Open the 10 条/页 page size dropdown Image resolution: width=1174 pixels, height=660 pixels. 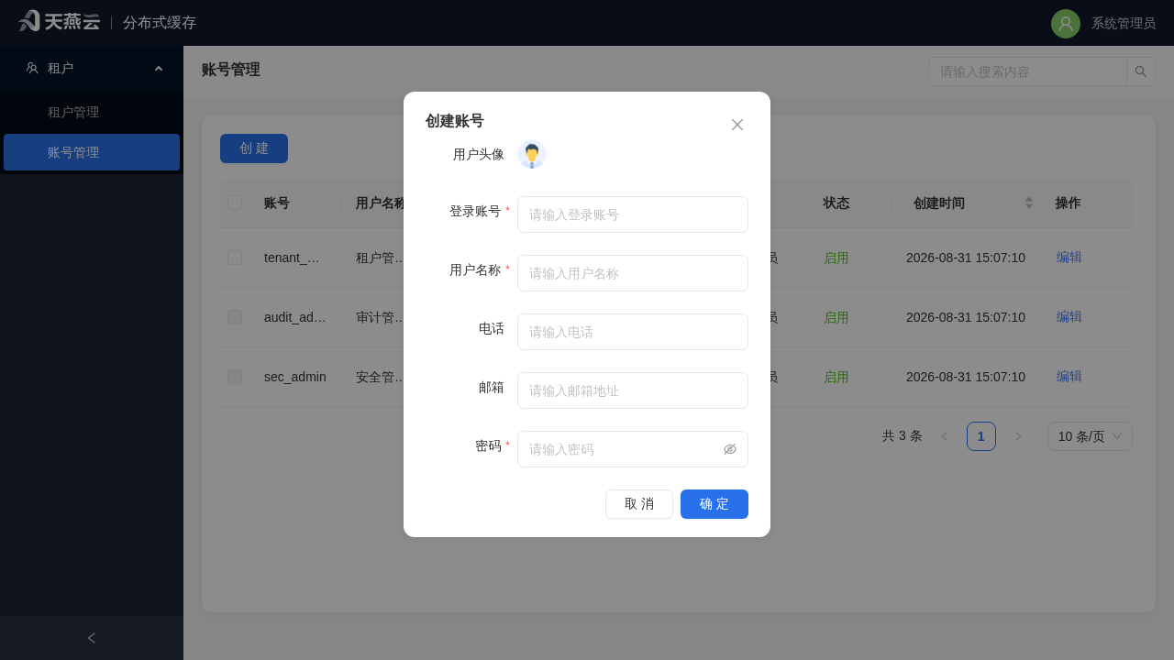point(1090,436)
